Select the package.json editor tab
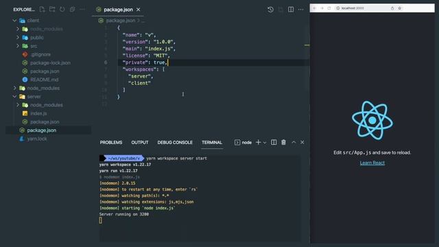The height and width of the screenshot is (247, 439). (x=118, y=10)
